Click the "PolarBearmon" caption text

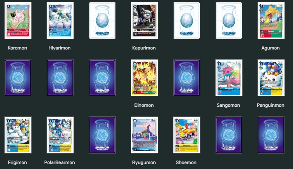(x=60, y=162)
